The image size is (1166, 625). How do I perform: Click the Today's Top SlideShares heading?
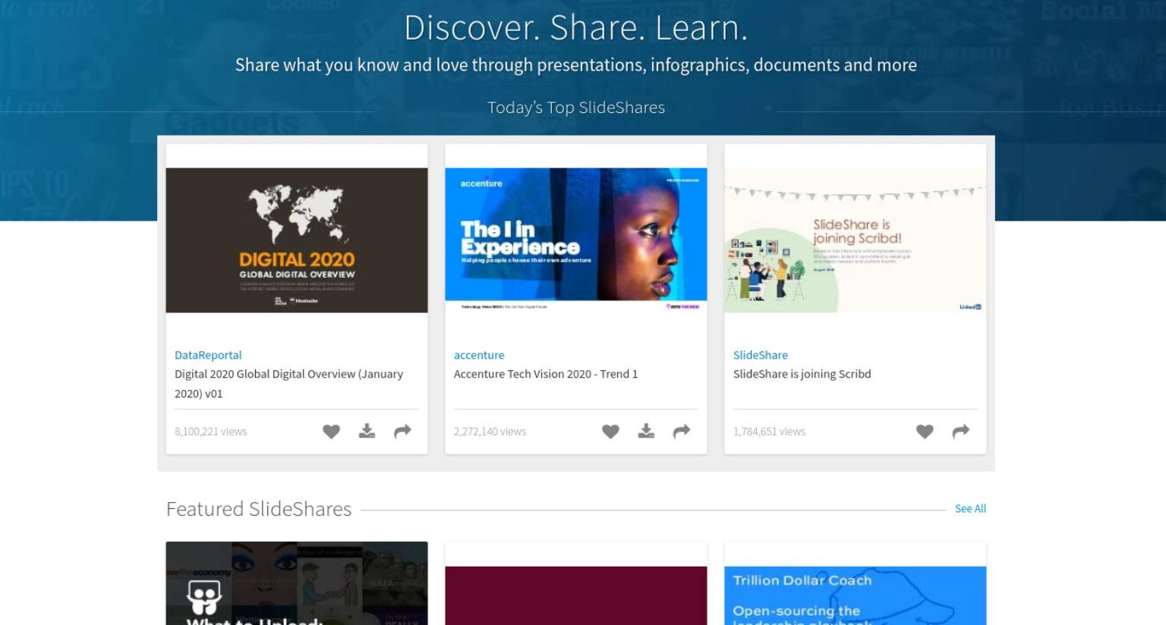[x=576, y=108]
